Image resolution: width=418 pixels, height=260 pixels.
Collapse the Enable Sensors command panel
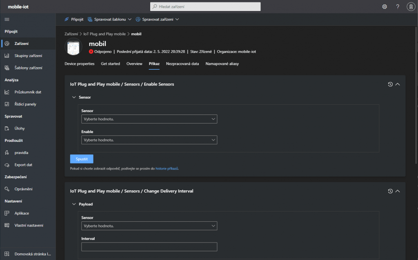click(398, 84)
